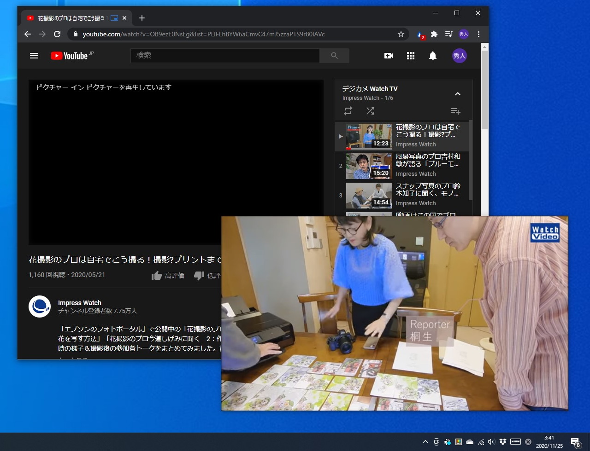The width and height of the screenshot is (590, 451).
Task: Collapse the デジカメ Watch TV playlist panel
Action: [458, 93]
